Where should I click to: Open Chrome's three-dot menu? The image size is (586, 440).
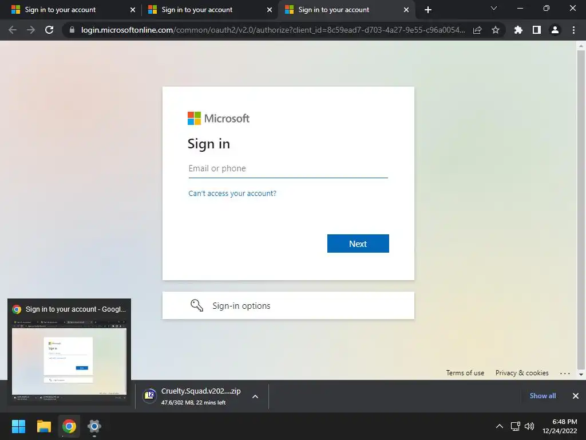coord(573,30)
